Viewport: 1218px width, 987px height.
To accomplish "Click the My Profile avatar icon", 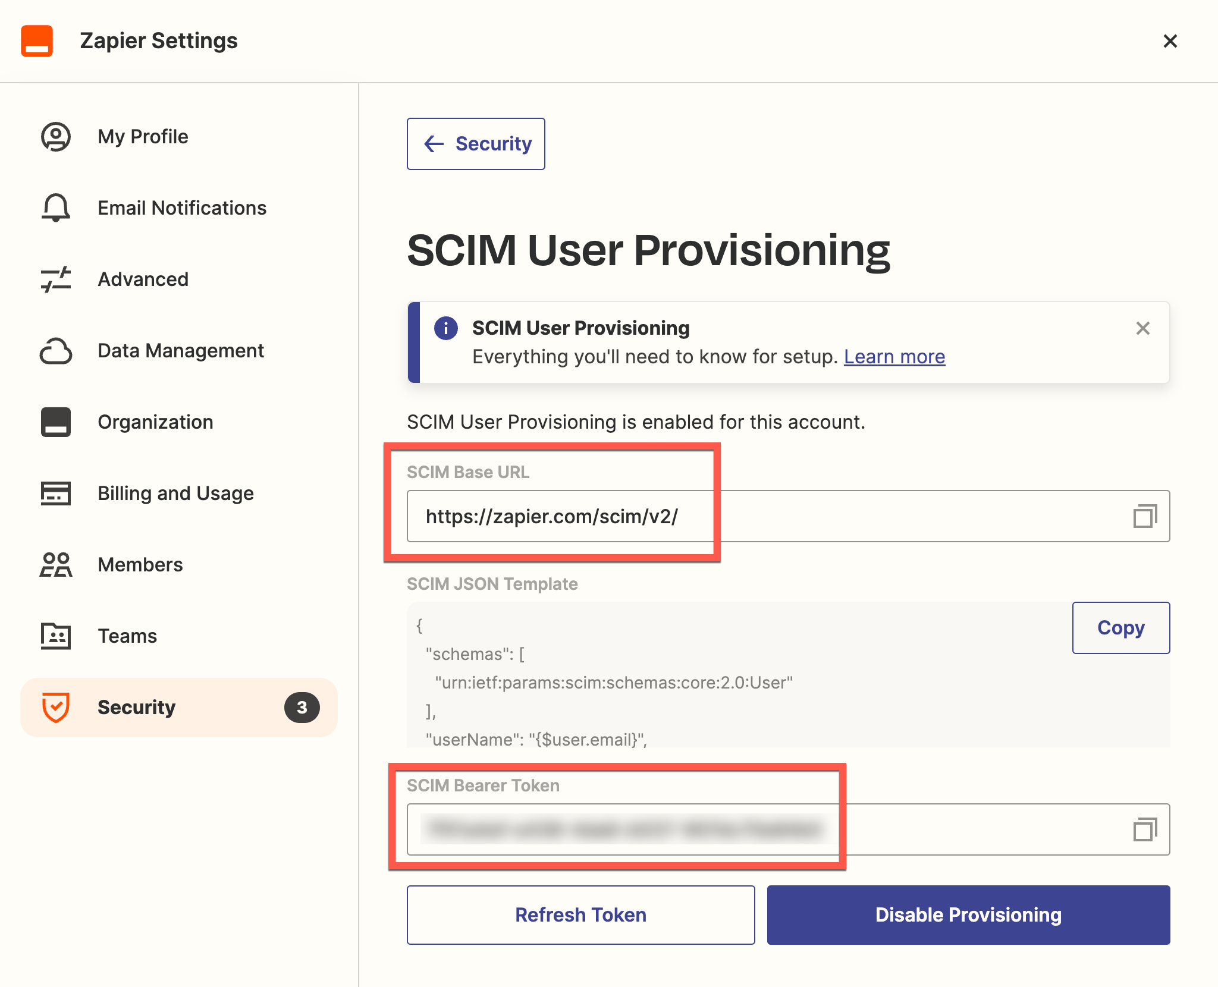I will point(56,137).
